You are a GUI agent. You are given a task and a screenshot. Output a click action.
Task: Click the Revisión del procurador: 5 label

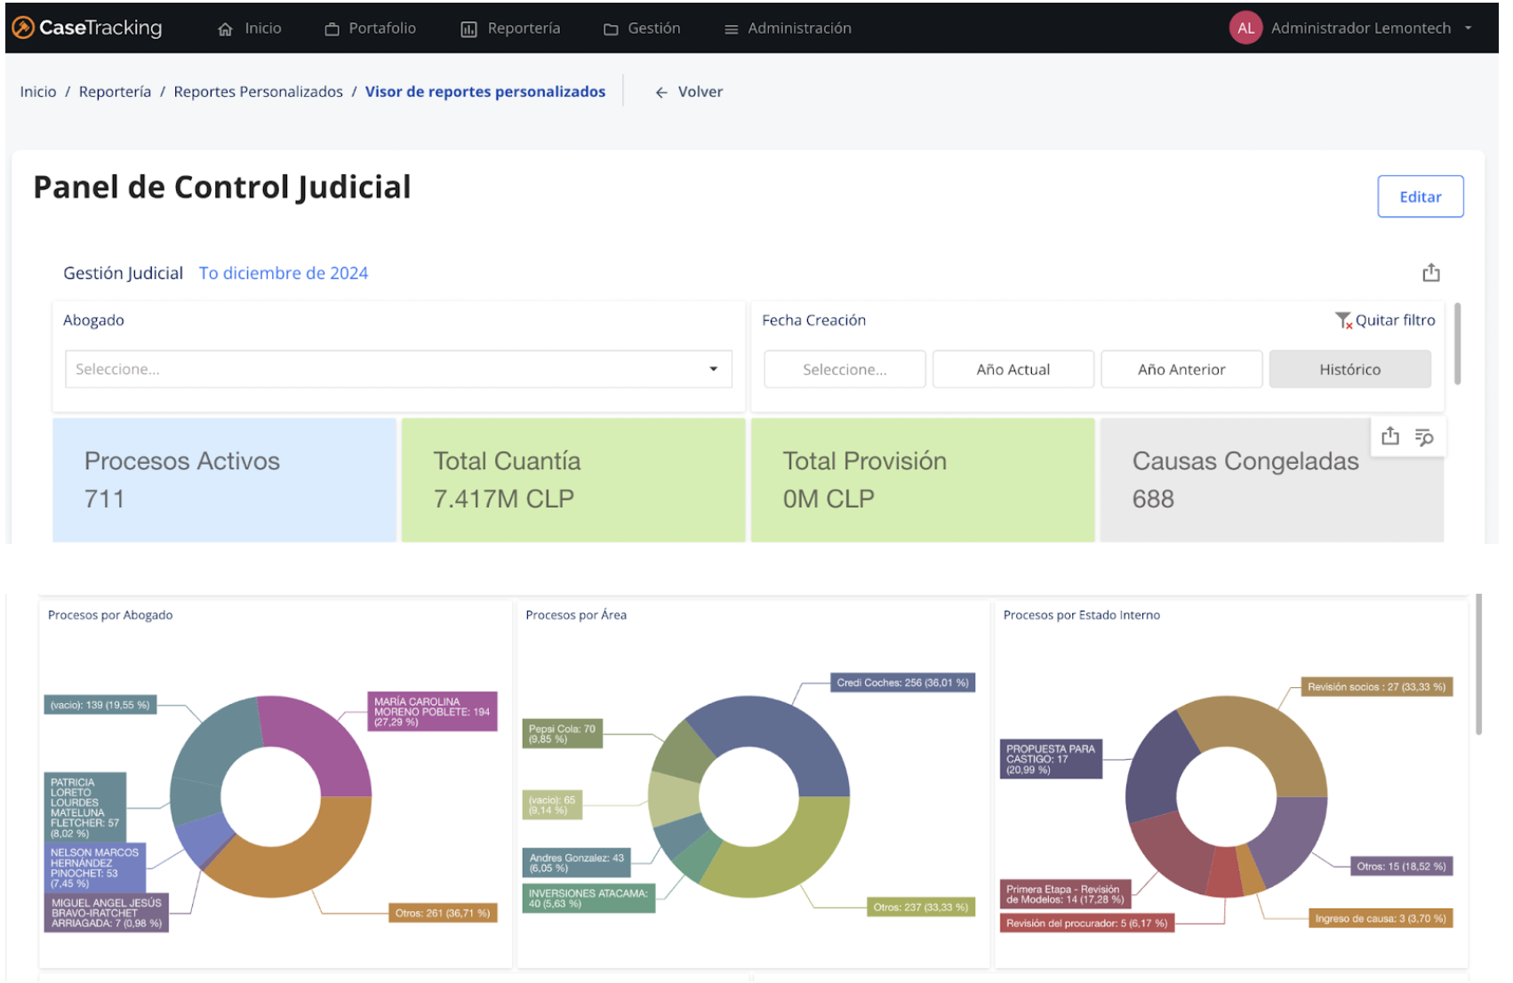point(1086,923)
